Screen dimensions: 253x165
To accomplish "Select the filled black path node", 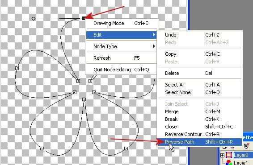I will pos(84,18).
